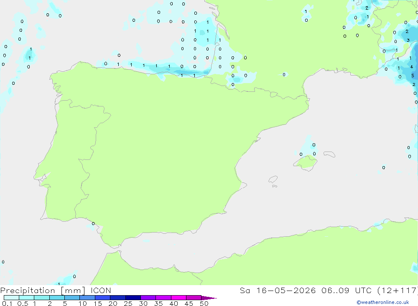Choose the 25–30 mm legend color swatch
The image size is (418, 306).
coord(133,298)
